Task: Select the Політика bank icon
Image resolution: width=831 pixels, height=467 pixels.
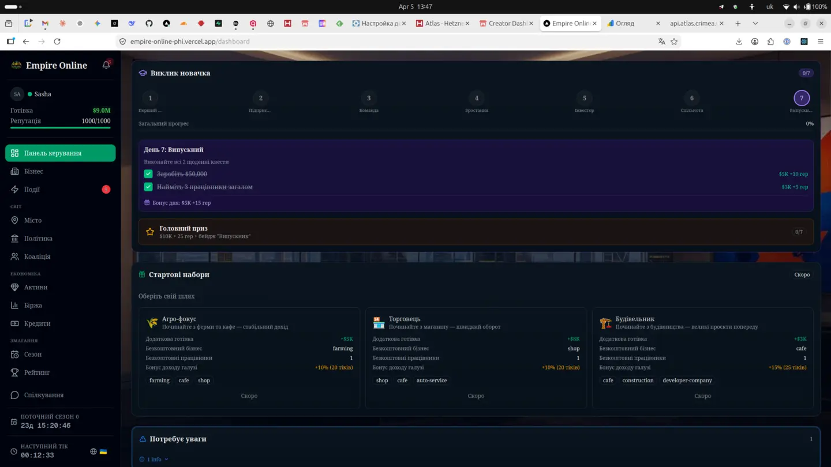Action: (15, 238)
